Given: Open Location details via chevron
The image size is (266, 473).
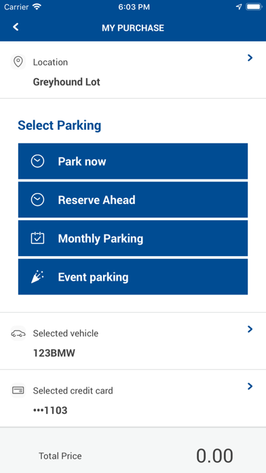Looking at the screenshot, I should tap(250, 58).
